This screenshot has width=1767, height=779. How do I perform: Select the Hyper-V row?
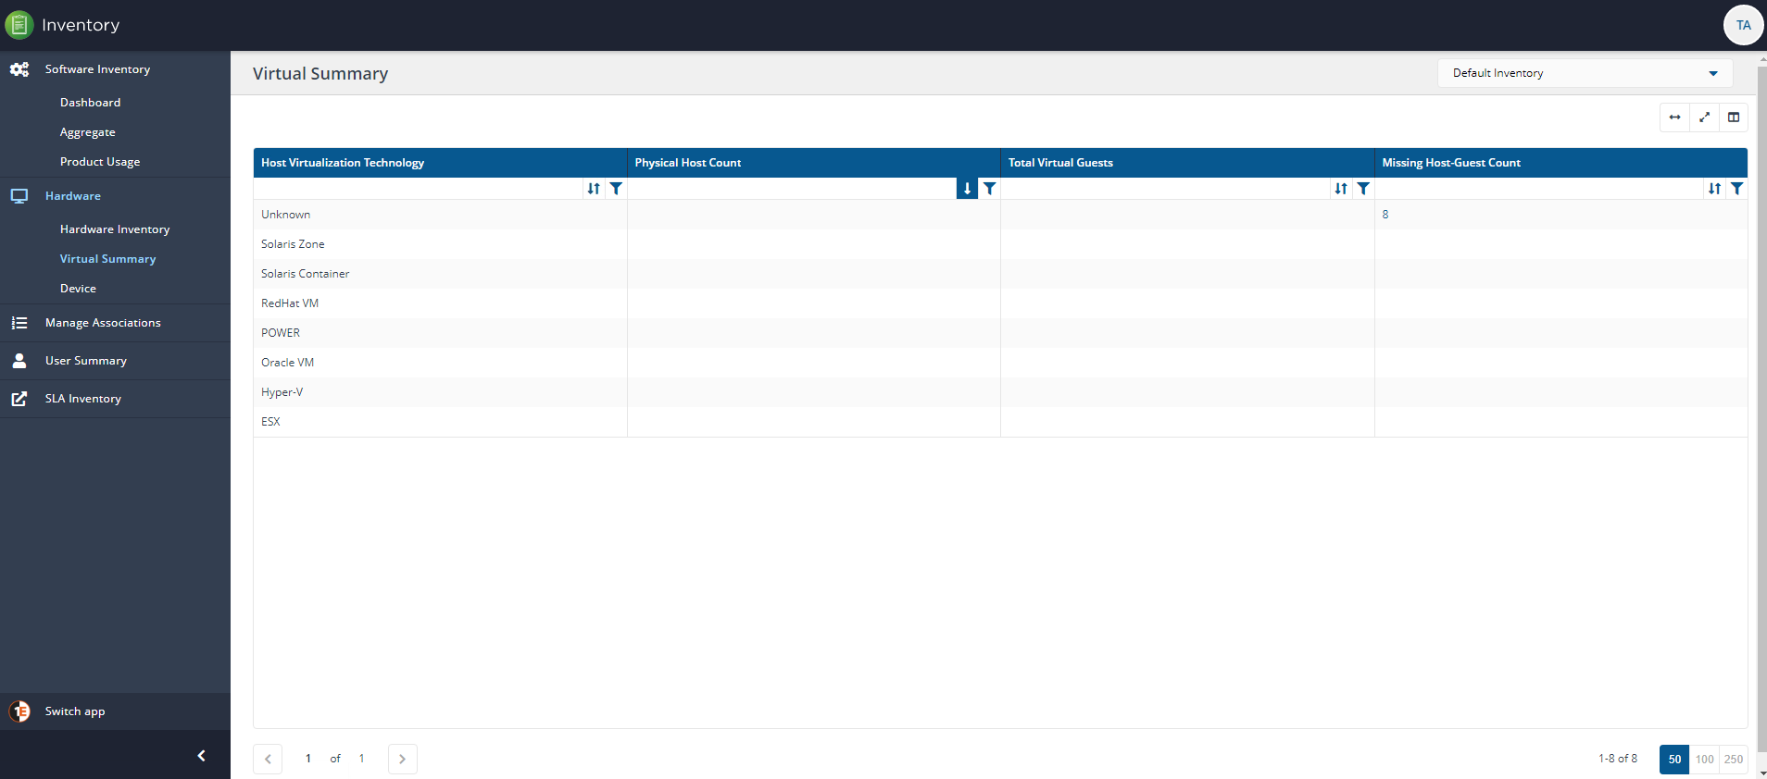(1000, 392)
